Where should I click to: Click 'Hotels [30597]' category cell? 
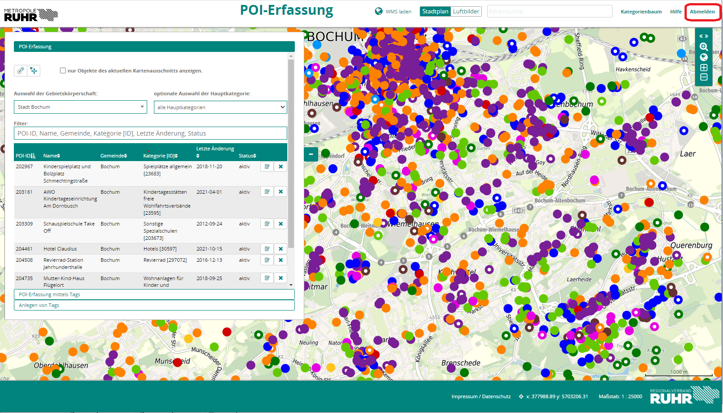(x=160, y=249)
